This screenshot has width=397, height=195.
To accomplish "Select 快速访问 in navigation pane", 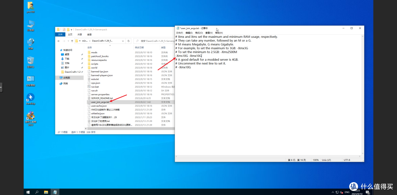I will tap(68, 50).
